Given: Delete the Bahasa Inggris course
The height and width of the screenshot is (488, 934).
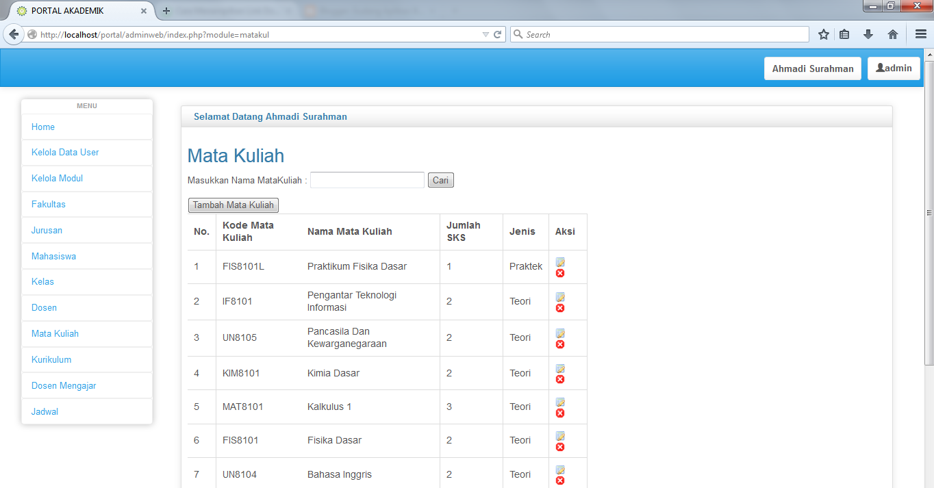Looking at the screenshot, I should pyautogui.click(x=560, y=480).
